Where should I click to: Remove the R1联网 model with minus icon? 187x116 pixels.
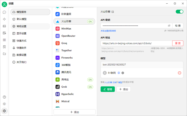click(179, 73)
